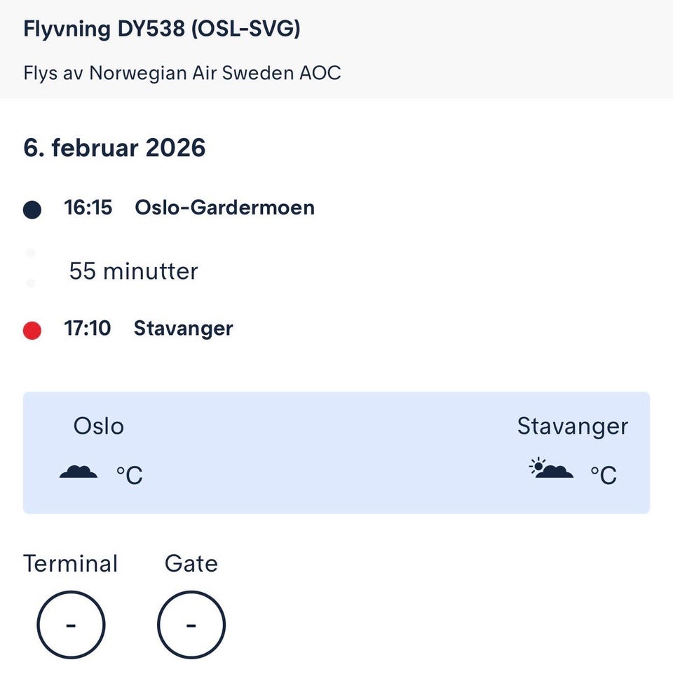Open the Oslo-Gardermoen departure airport

[x=224, y=207]
